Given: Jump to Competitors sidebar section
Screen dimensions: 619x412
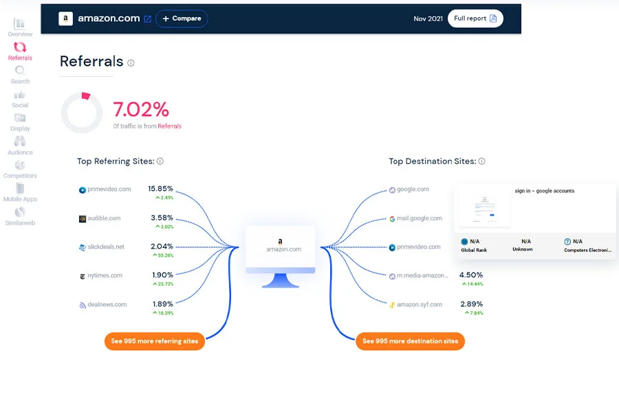Looking at the screenshot, I should pyautogui.click(x=20, y=169).
